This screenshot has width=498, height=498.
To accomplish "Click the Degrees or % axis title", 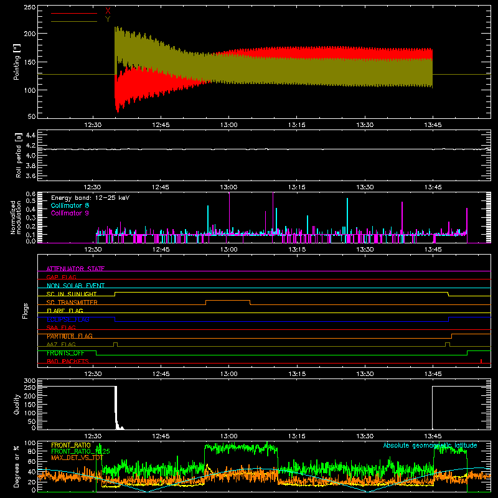I will click(x=17, y=466).
